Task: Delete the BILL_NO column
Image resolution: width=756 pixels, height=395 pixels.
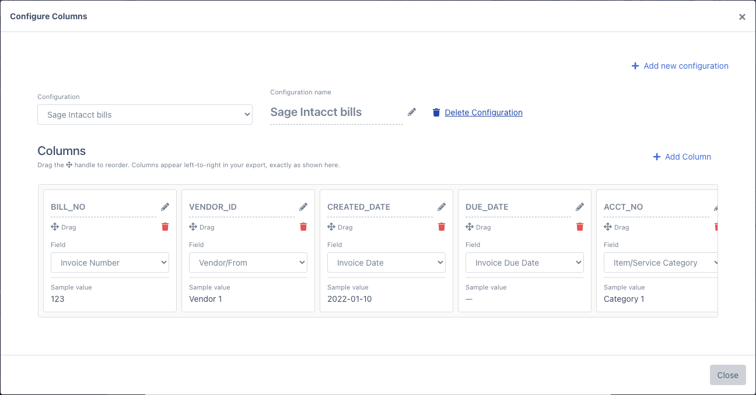Action: click(x=165, y=227)
